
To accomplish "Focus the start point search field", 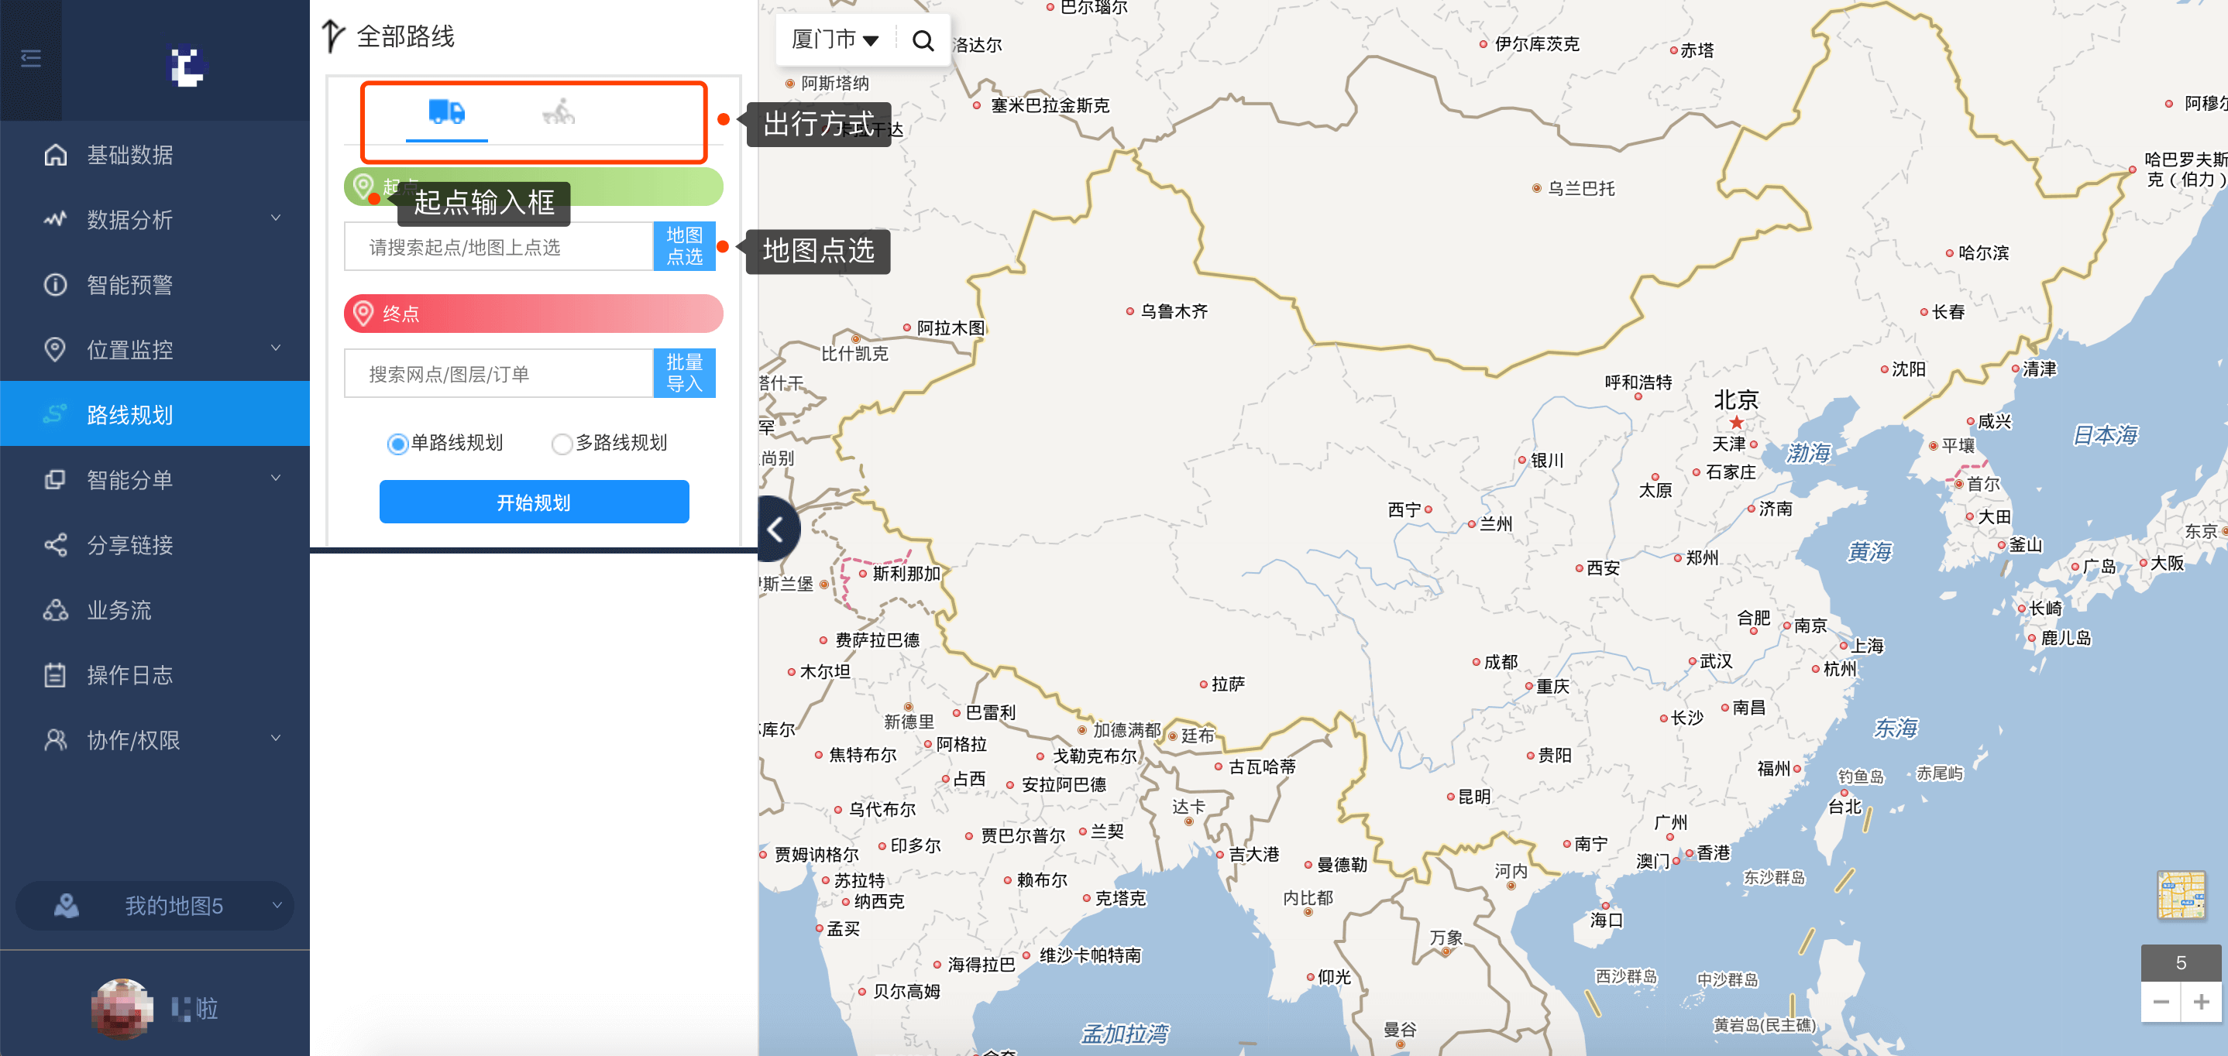I will pos(499,247).
